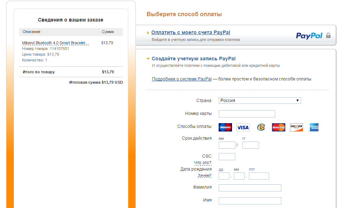Viewport: 348px width, 208px height.
Task: Click the Сведения о вашем заказе heading
Action: point(71,20)
